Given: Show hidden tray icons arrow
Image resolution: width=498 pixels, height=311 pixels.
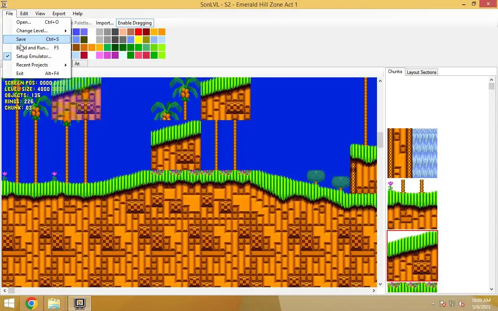Looking at the screenshot, I should [433, 304].
